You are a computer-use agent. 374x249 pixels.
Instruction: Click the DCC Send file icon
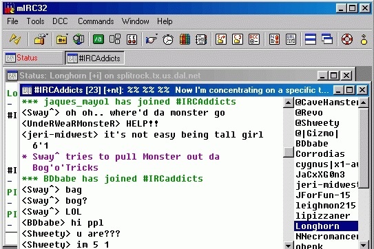pyautogui.click(x=221, y=39)
